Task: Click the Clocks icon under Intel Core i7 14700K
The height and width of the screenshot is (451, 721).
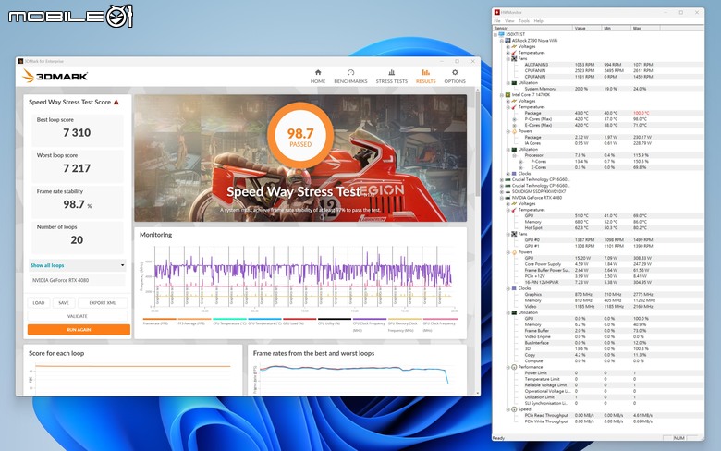Action: [x=514, y=174]
